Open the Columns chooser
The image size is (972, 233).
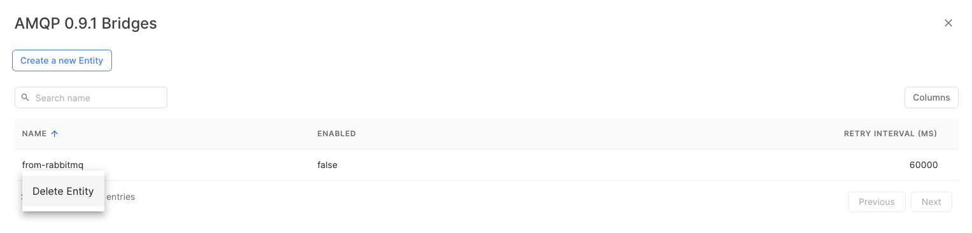[931, 97]
